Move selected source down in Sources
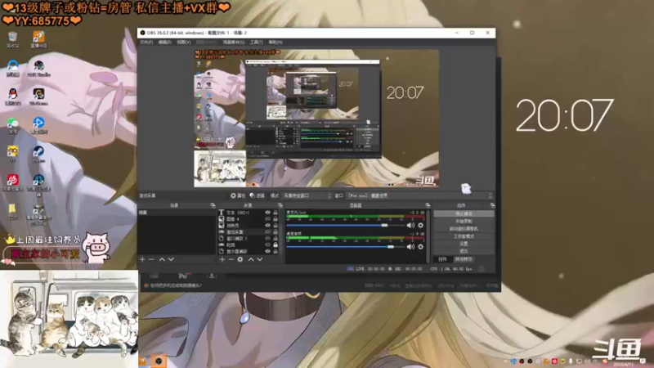 [x=260, y=259]
